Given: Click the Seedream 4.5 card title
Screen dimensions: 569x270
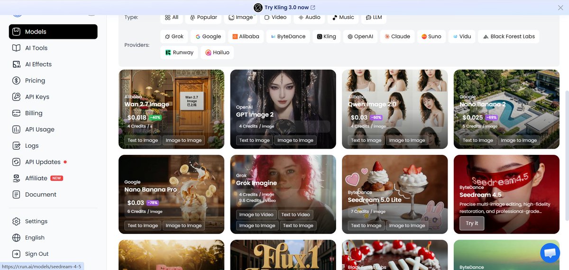Looking at the screenshot, I should click(480, 195).
